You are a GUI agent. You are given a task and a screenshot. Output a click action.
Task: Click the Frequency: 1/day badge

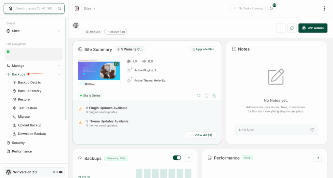[x=116, y=158]
